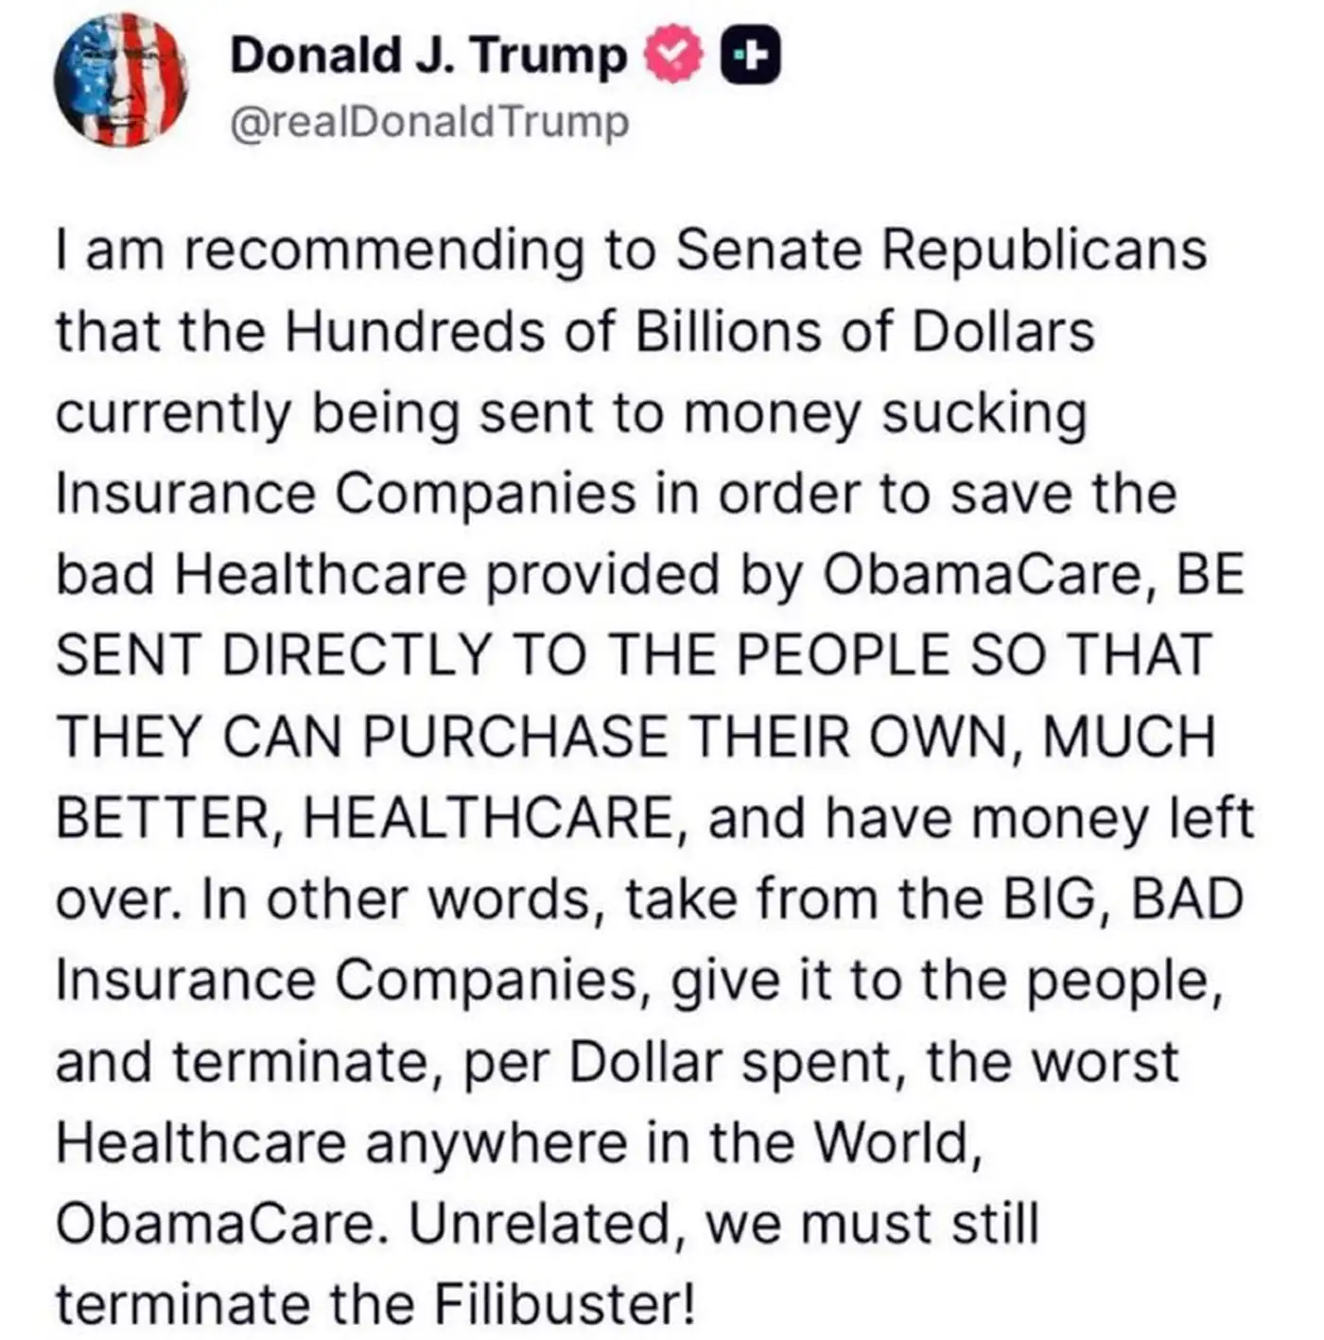Open the @realDonaldTrump handle link
Image resolution: width=1324 pixels, height=1340 pixels.
429,123
